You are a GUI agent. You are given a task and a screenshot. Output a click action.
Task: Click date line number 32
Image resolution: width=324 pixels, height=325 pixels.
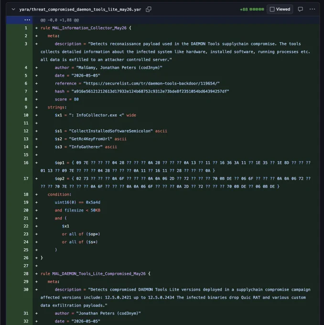[26, 321]
